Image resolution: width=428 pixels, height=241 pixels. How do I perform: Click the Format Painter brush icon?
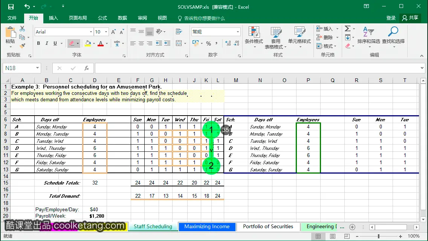[x=22, y=45]
